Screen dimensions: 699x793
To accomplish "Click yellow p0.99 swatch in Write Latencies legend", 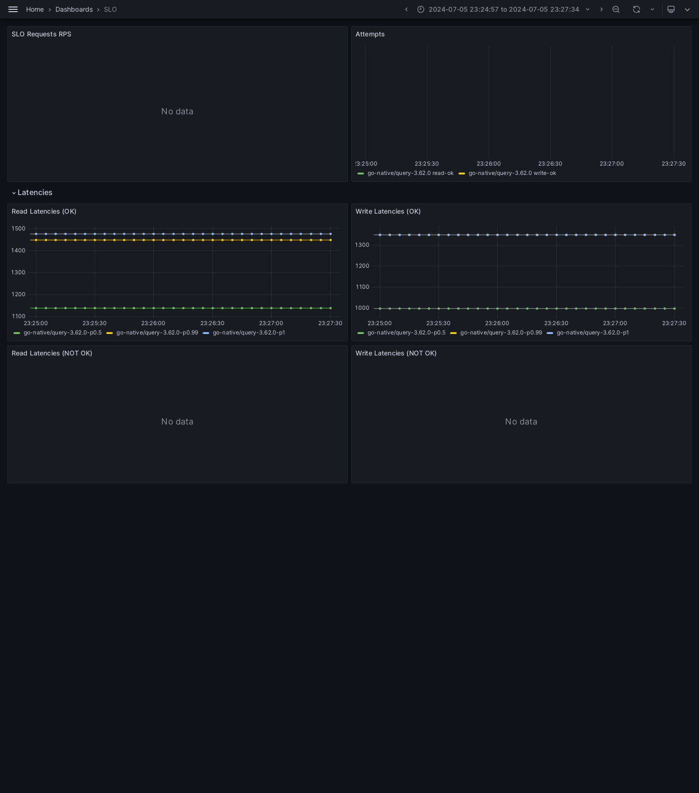I will (453, 333).
